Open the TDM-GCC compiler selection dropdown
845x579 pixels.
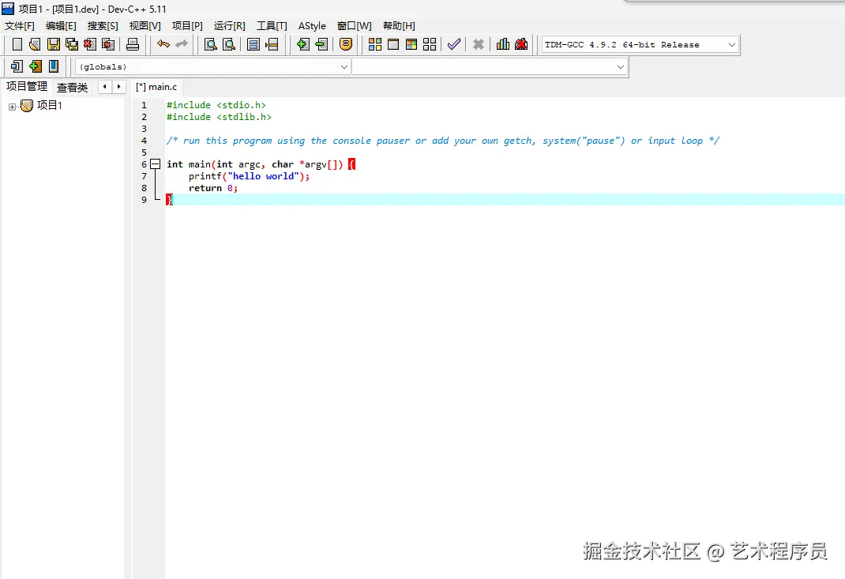coord(640,45)
